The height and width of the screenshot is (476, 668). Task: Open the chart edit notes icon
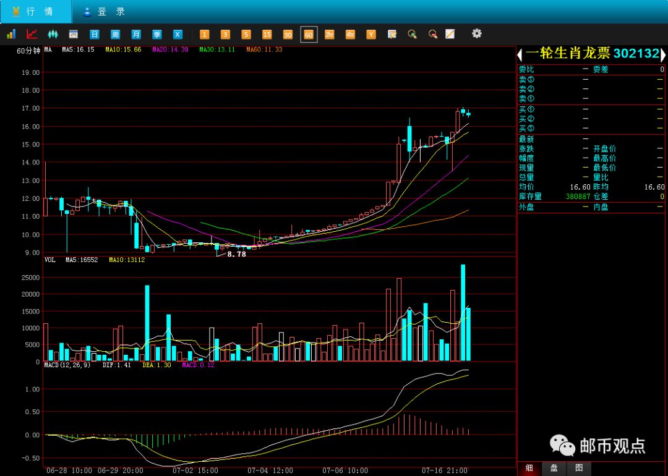point(392,34)
